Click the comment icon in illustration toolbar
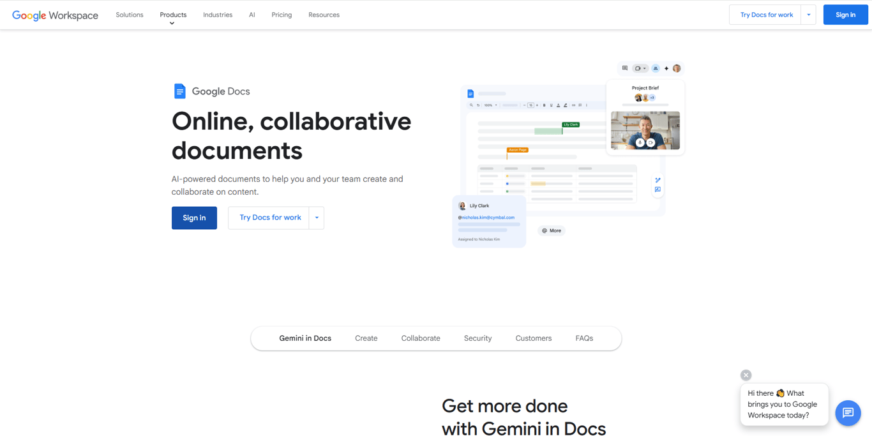The width and height of the screenshot is (872, 436). (625, 68)
